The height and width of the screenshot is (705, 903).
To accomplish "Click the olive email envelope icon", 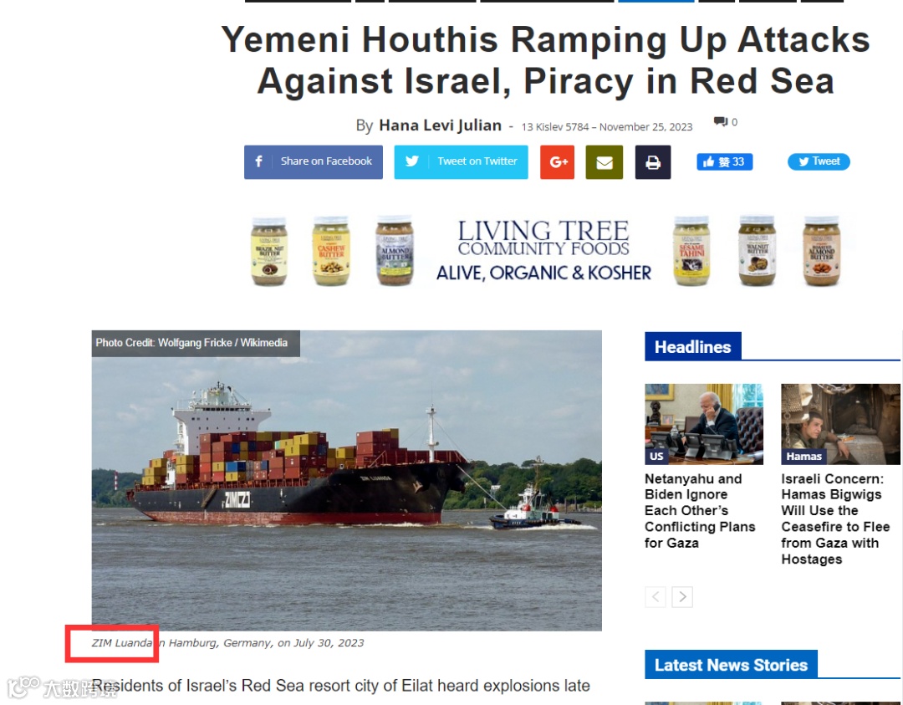I will (605, 162).
